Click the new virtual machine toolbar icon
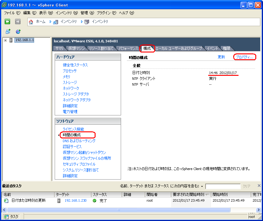The image size is (263, 221). pos(8,32)
